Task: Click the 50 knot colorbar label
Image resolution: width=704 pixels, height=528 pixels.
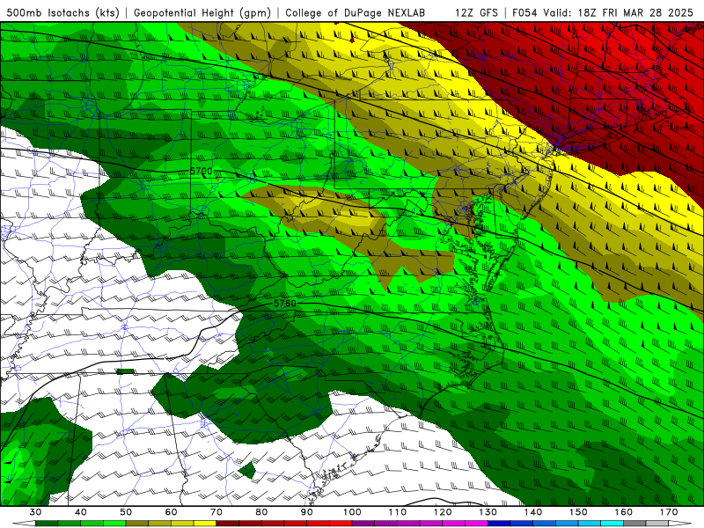Action: click(126, 512)
